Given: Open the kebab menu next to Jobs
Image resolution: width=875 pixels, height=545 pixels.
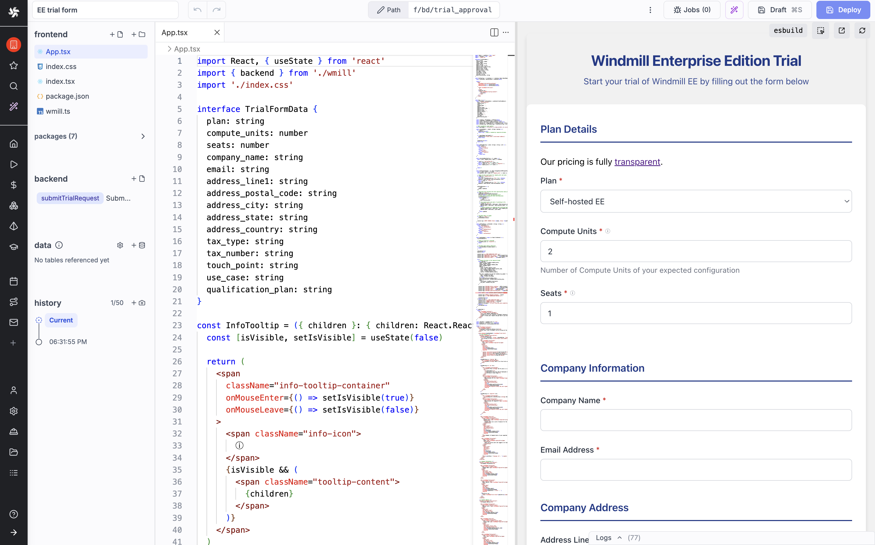Looking at the screenshot, I should [650, 10].
